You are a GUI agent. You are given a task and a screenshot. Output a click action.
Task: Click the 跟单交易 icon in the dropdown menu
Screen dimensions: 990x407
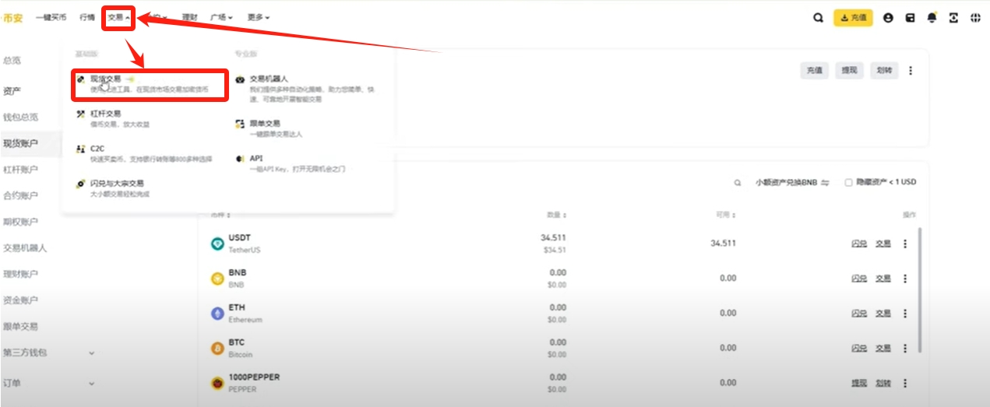pyautogui.click(x=240, y=124)
